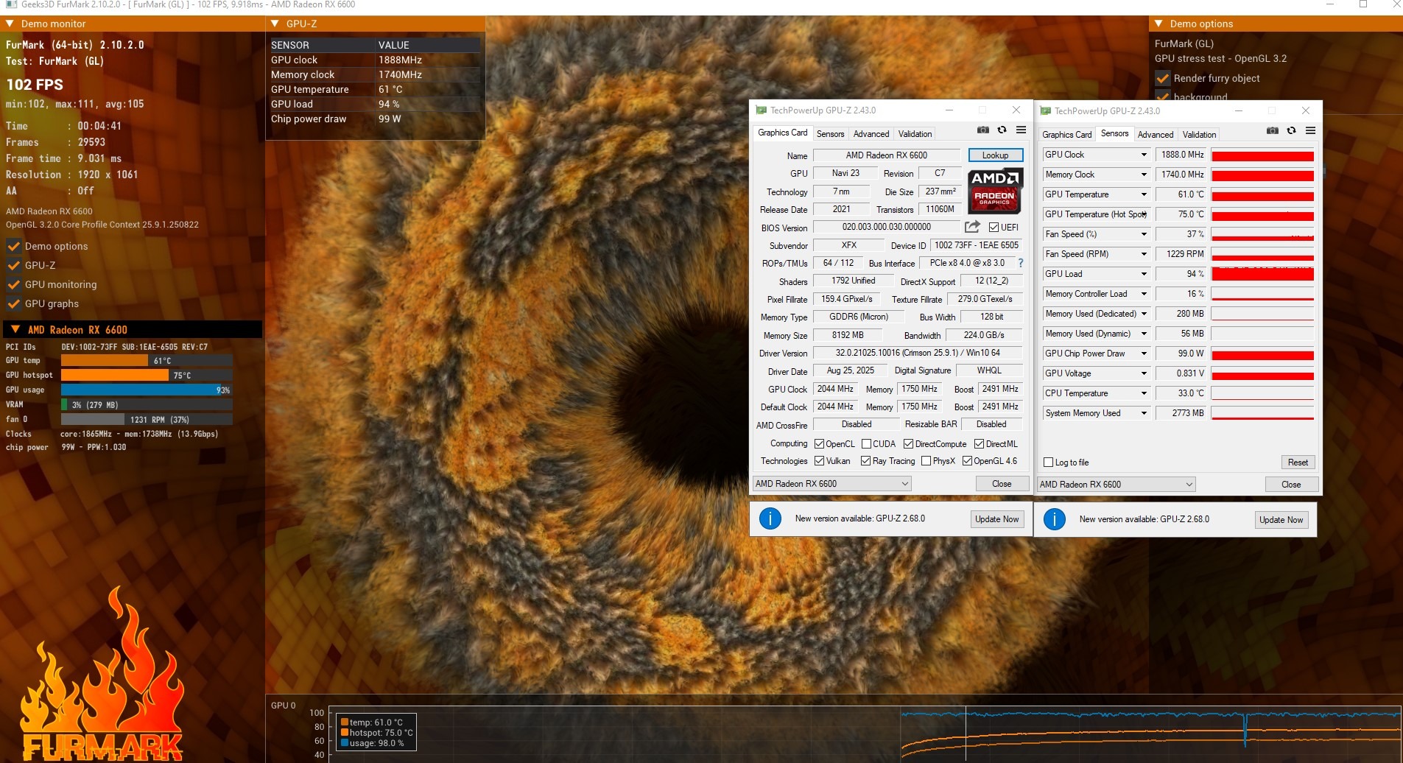Click the AMD Radeon Graphics logo
The width and height of the screenshot is (1403, 763).
pyautogui.click(x=995, y=191)
